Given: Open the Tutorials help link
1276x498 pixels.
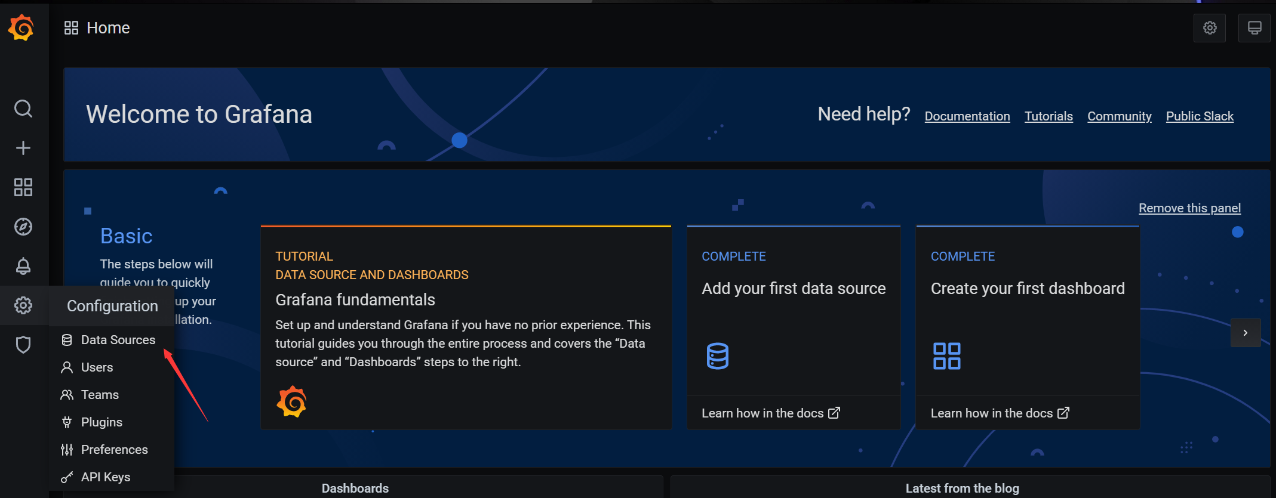Looking at the screenshot, I should coord(1049,116).
